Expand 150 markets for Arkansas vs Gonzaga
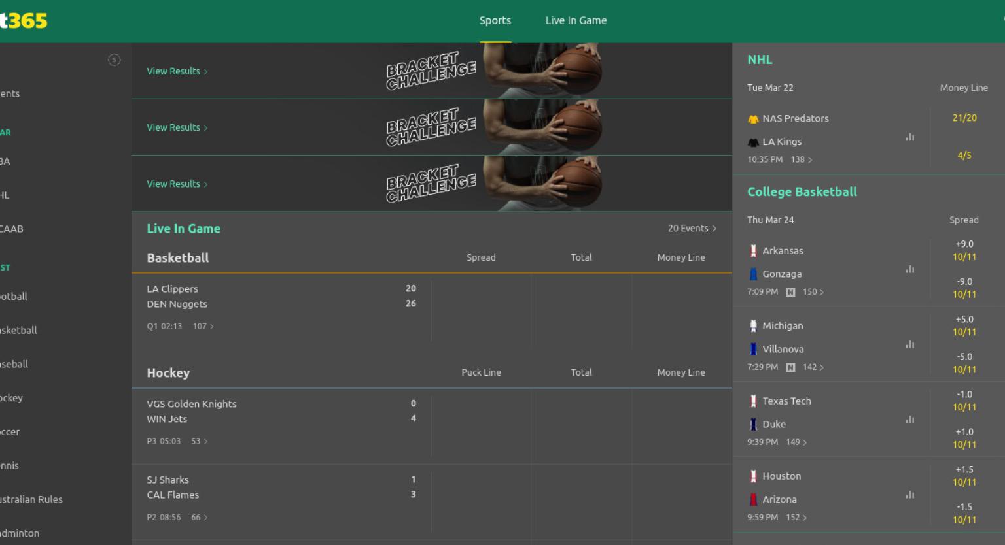Image resolution: width=1005 pixels, height=545 pixels. pos(813,292)
